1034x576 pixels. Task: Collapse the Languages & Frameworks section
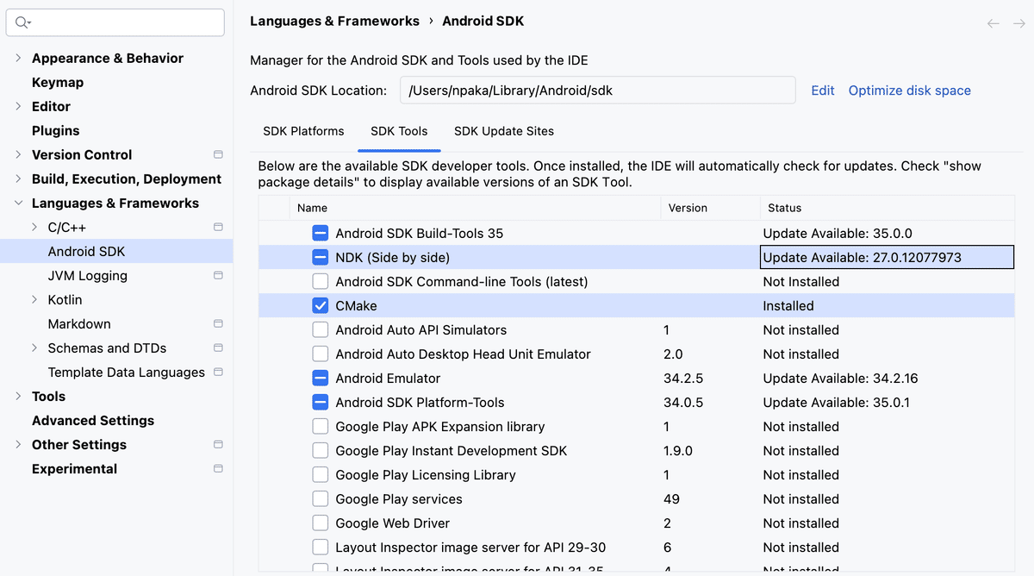pos(18,203)
